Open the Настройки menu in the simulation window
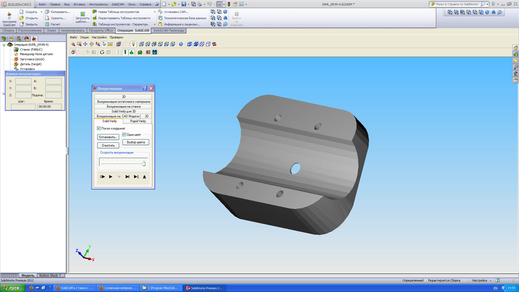Screen dimensions: 519x292 (99, 37)
